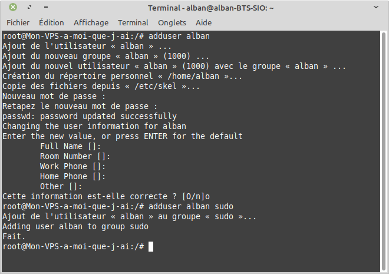
Task: Open the Fichier menu
Action: tap(18, 23)
